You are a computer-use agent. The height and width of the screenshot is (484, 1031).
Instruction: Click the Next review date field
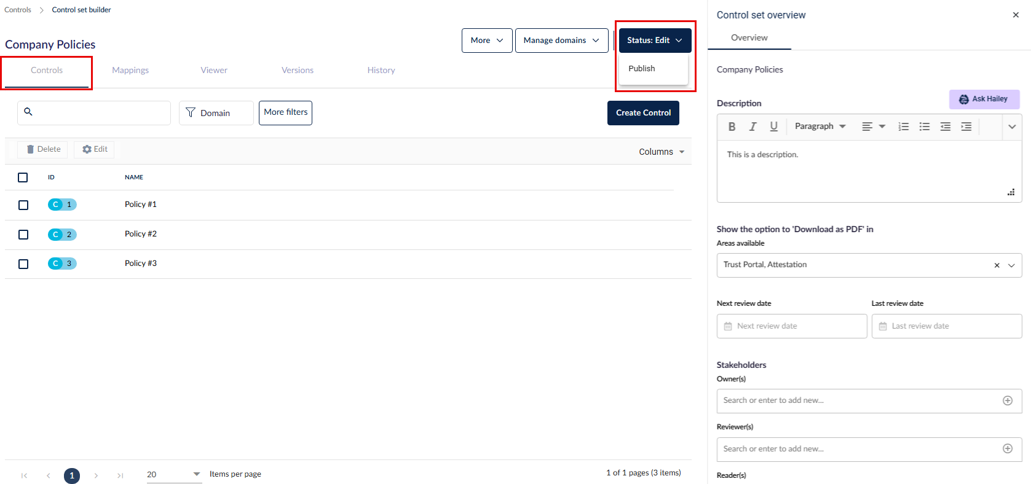coord(791,326)
